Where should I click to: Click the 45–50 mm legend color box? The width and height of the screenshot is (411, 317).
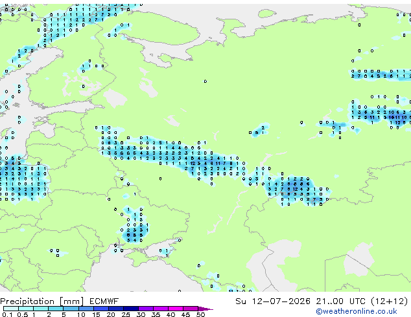click(191, 309)
